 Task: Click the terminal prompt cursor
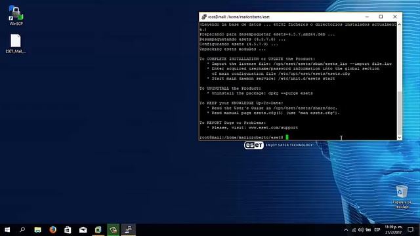[x=287, y=137]
